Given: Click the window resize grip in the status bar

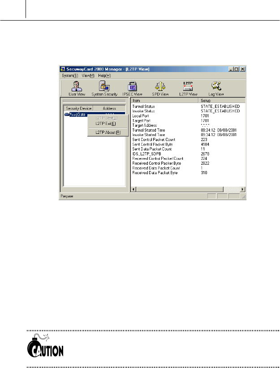Looking at the screenshot, I should tap(244, 197).
